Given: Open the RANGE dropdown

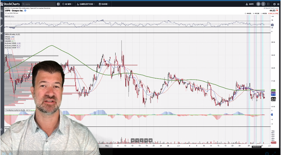Looking at the screenshot, I should pos(104,4).
